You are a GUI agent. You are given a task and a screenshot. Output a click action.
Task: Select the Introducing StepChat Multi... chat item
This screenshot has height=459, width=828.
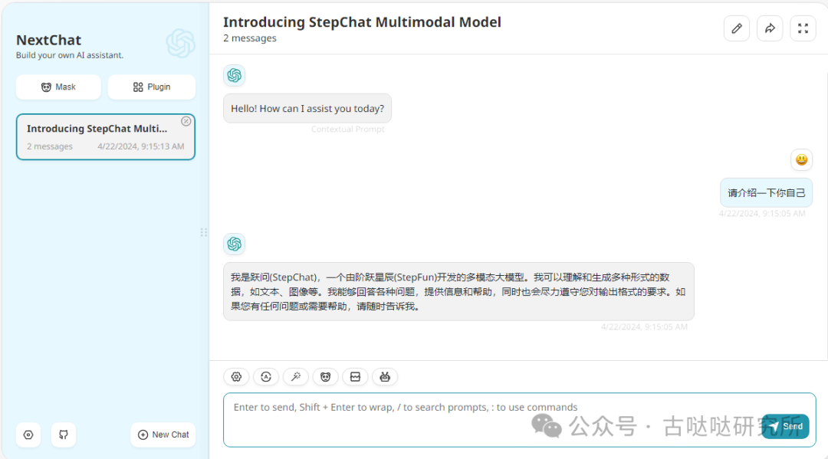tap(106, 136)
